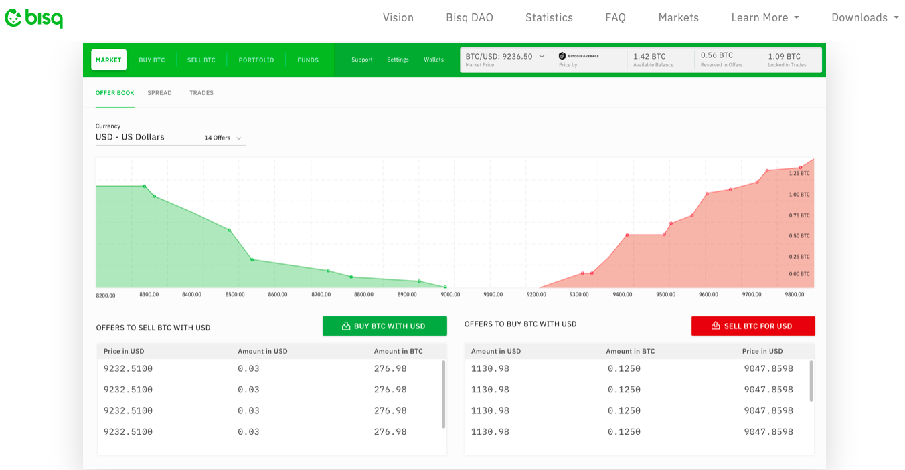Select the OFFER BOOK subtab
905x470 pixels.
point(115,93)
